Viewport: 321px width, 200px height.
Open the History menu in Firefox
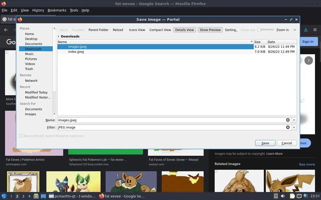click(38, 10)
